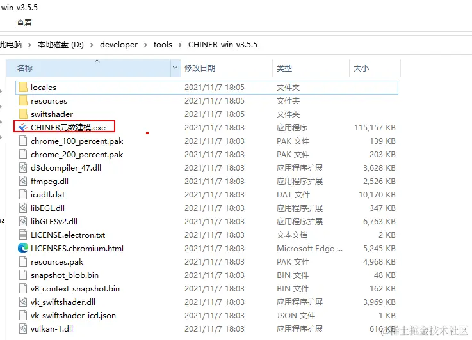Go to the tools folder breadcrumb
This screenshot has height=340, width=472.
(163, 45)
